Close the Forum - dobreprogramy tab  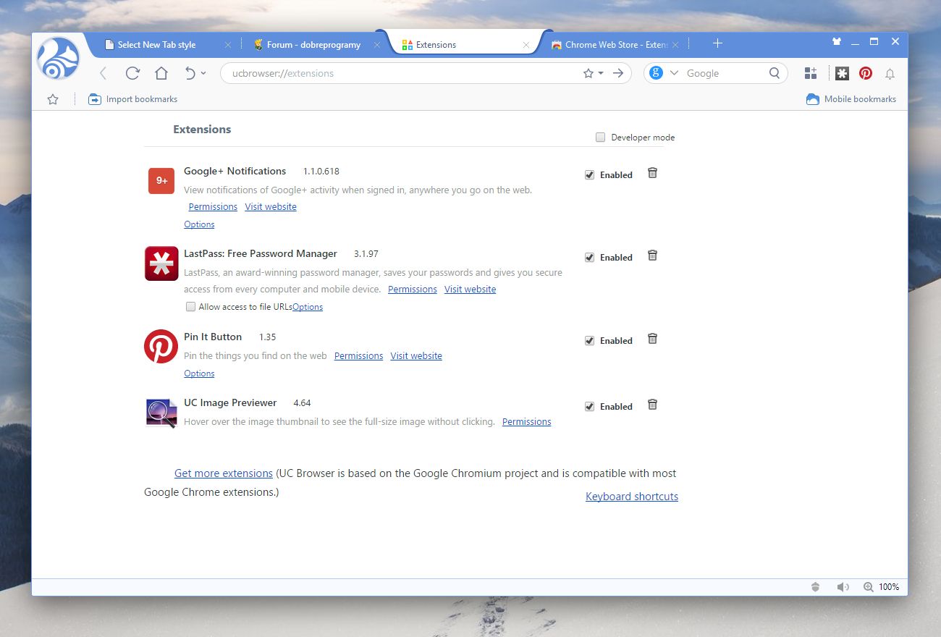(x=377, y=45)
